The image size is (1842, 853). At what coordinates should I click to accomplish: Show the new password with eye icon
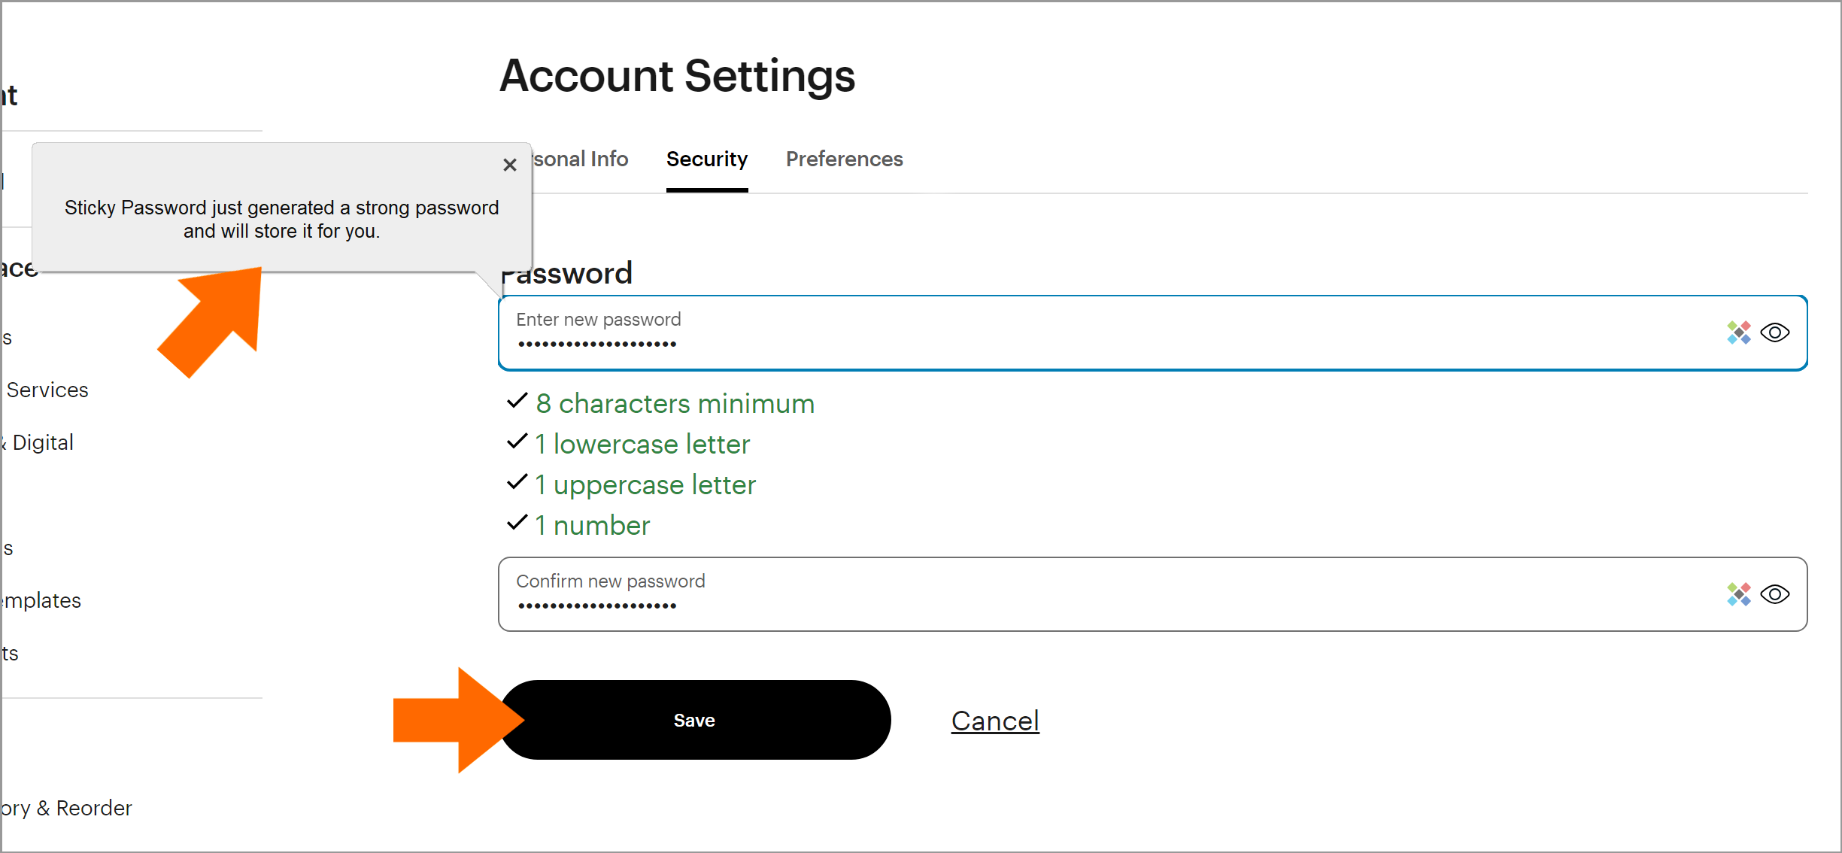1775,332
